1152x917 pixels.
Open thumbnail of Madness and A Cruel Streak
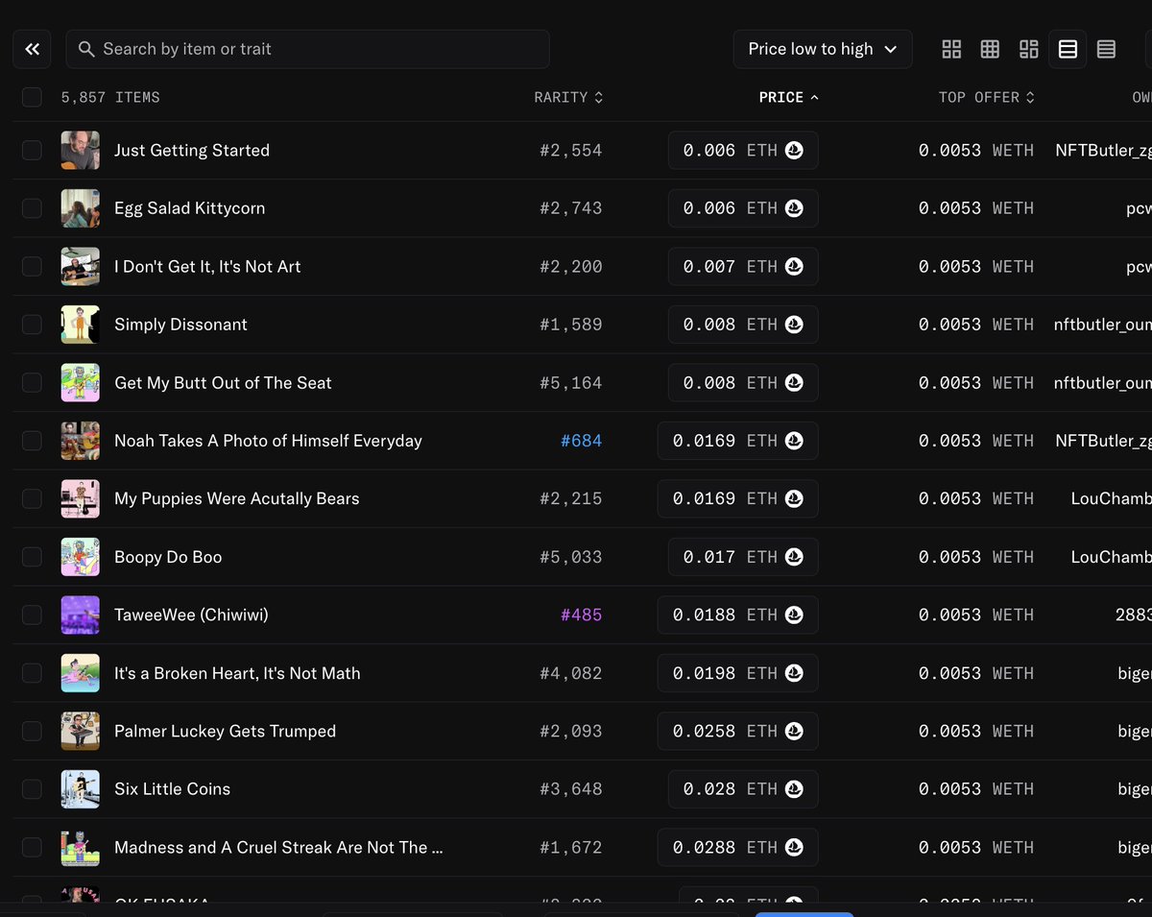(x=81, y=847)
